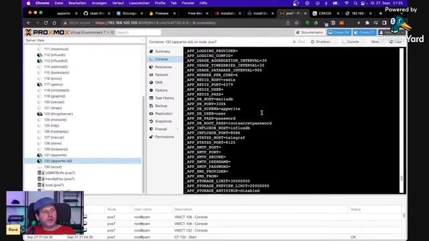Image resolution: width=429 pixels, height=241 pixels.
Task: Click storage icon for local (pve7)
Action: click(x=41, y=185)
